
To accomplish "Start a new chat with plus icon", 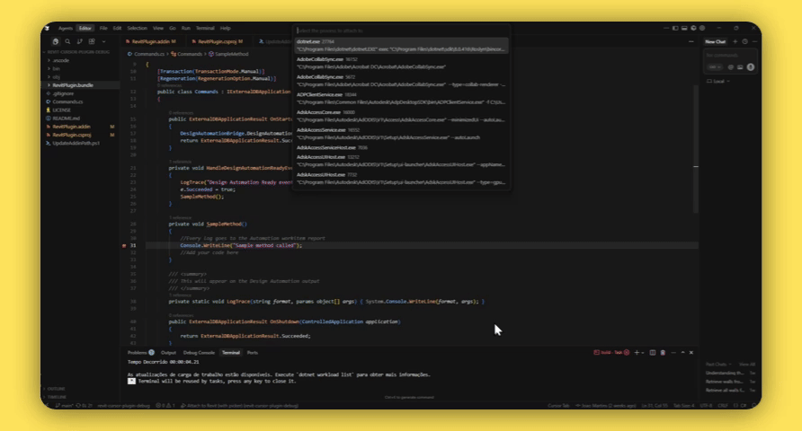I will 735,41.
